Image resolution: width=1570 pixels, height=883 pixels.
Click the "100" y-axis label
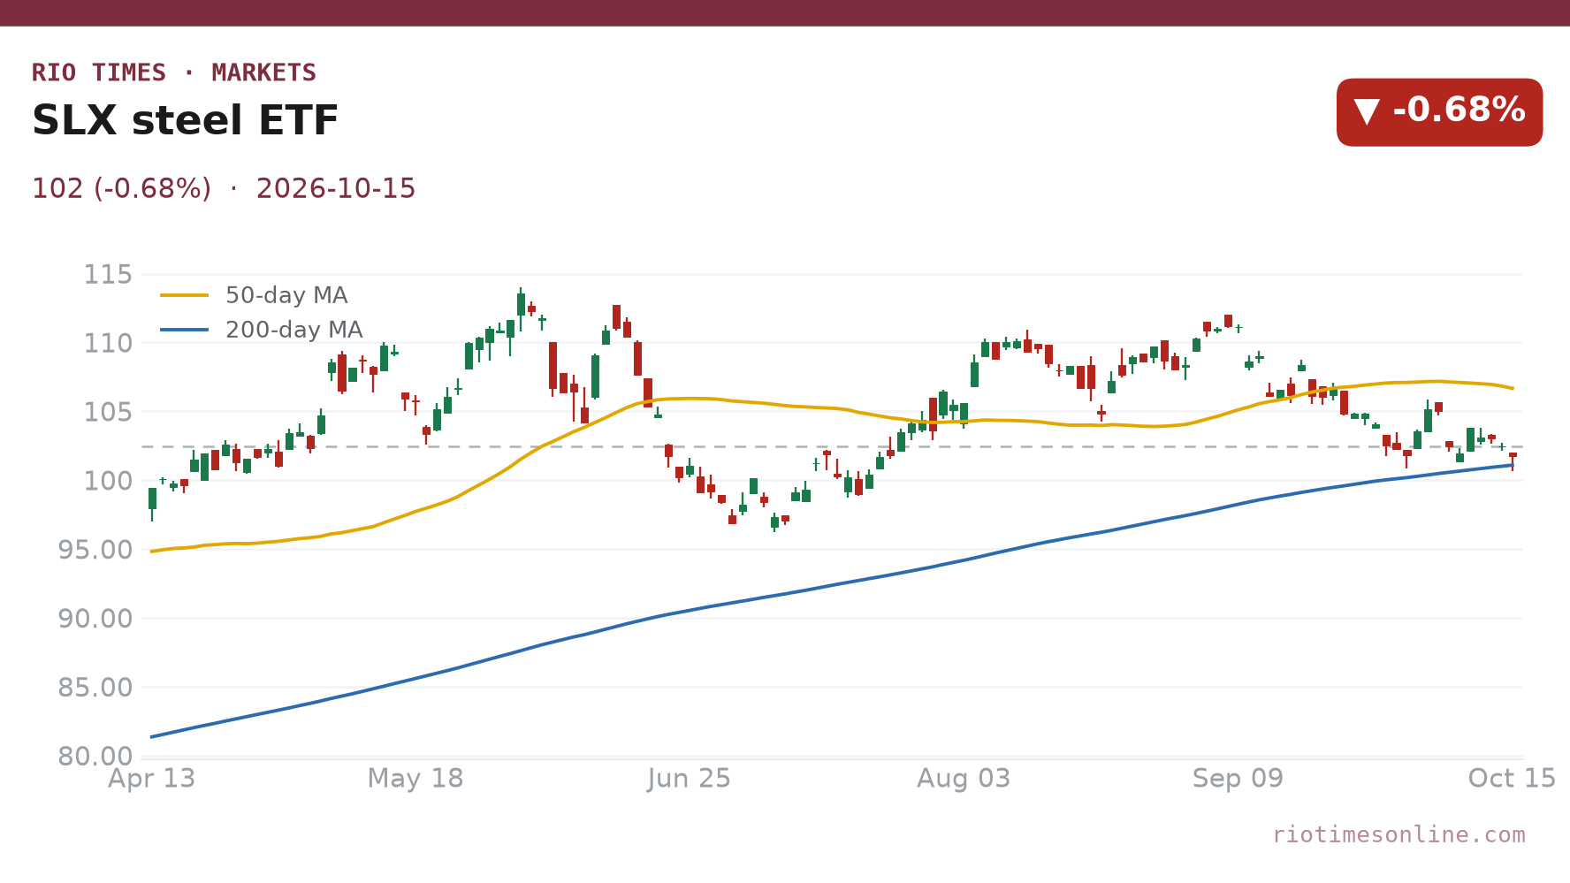coord(108,481)
